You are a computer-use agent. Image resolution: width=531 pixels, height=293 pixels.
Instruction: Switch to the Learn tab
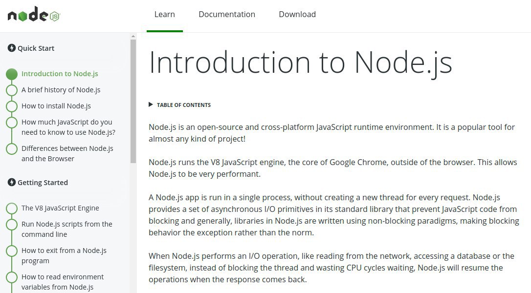tap(164, 15)
